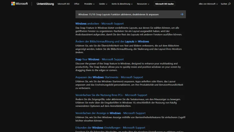234x132 pixels.
Task: Click the Unterstützung header link
Action: click(x=45, y=4)
